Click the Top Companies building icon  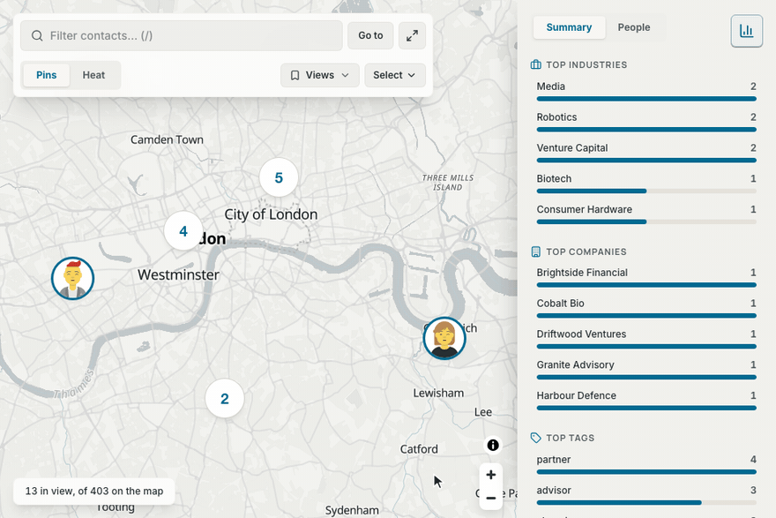535,251
